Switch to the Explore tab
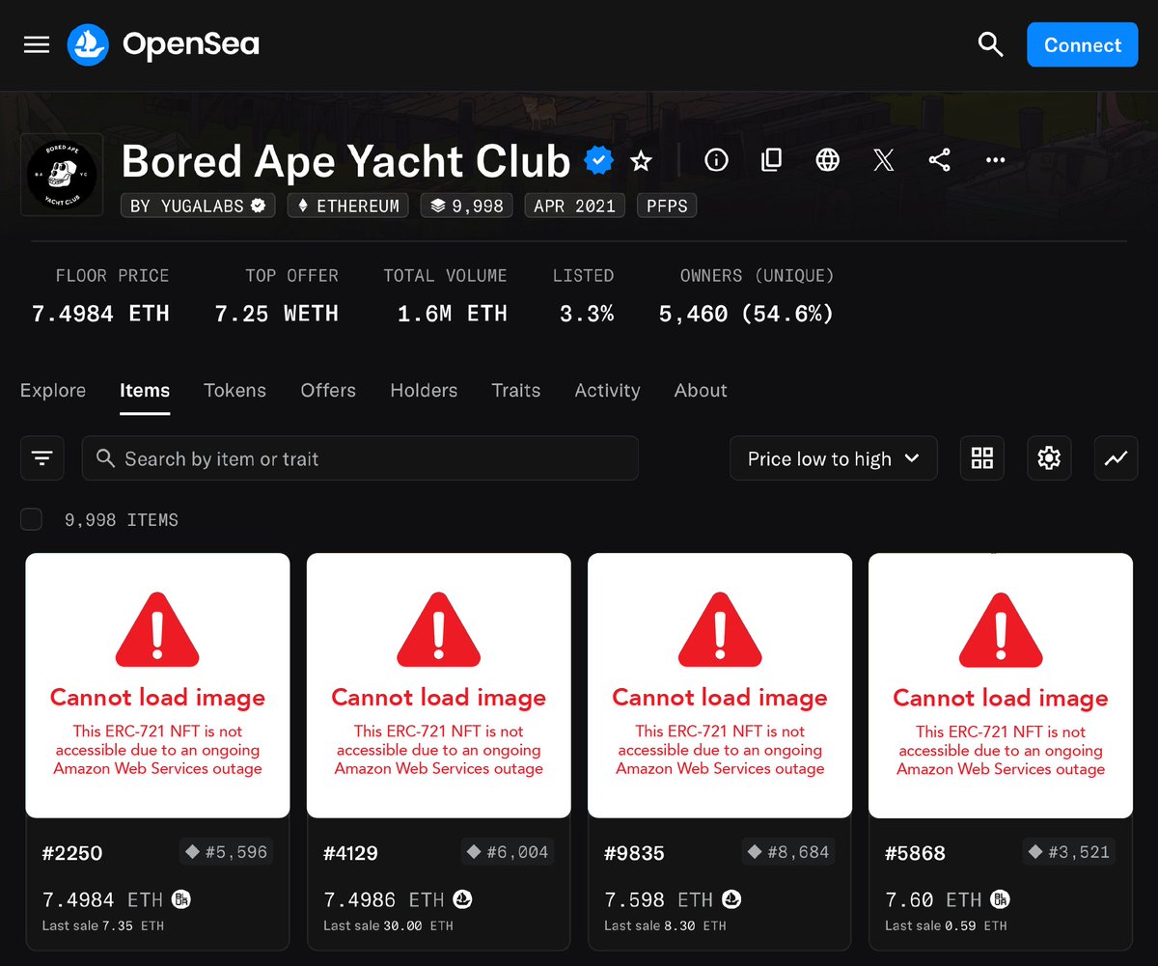 tap(53, 391)
